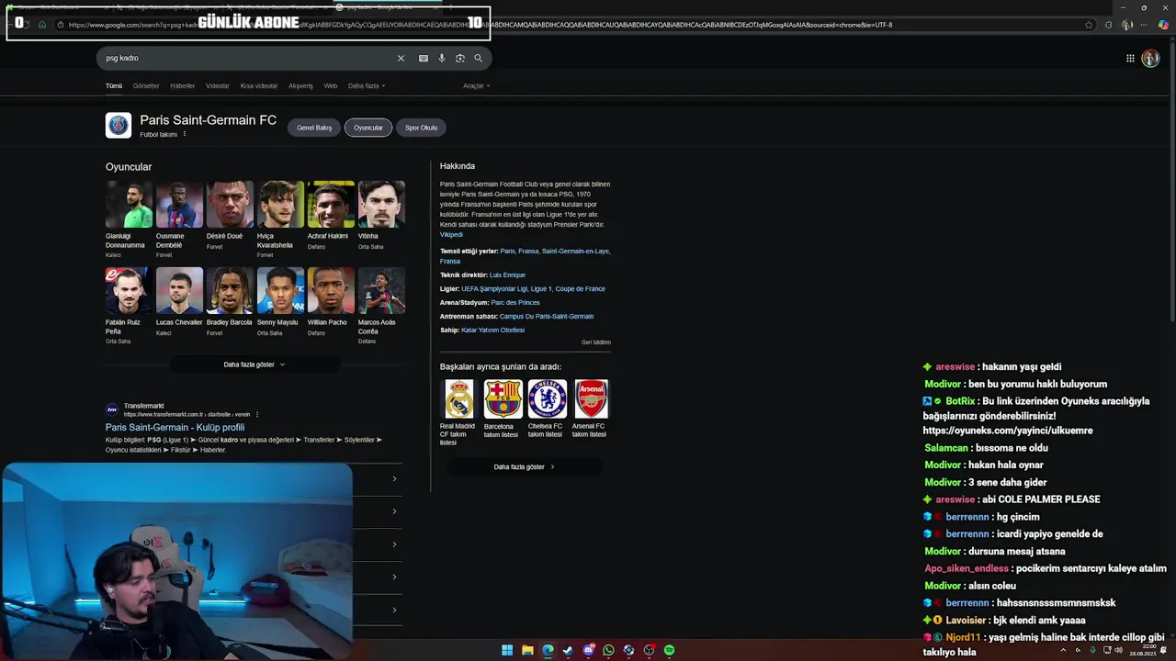
Task: Expand Daha fazla göster under Oyuncular
Action: click(x=254, y=364)
